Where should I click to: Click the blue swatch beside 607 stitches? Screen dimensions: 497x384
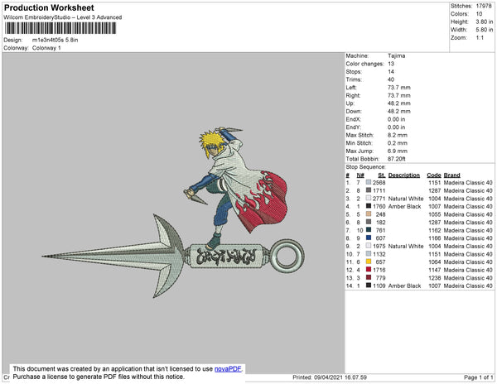pos(369,238)
